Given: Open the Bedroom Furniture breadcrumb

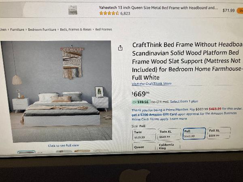Looking at the screenshot, I should tap(42, 30).
